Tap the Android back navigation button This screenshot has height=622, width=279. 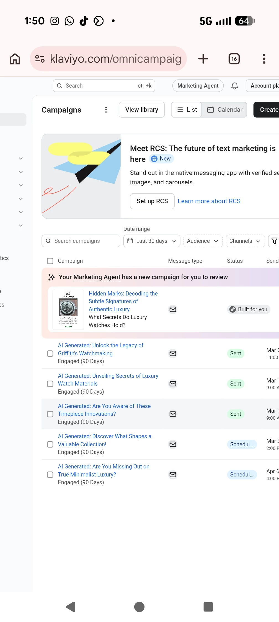tap(71, 607)
